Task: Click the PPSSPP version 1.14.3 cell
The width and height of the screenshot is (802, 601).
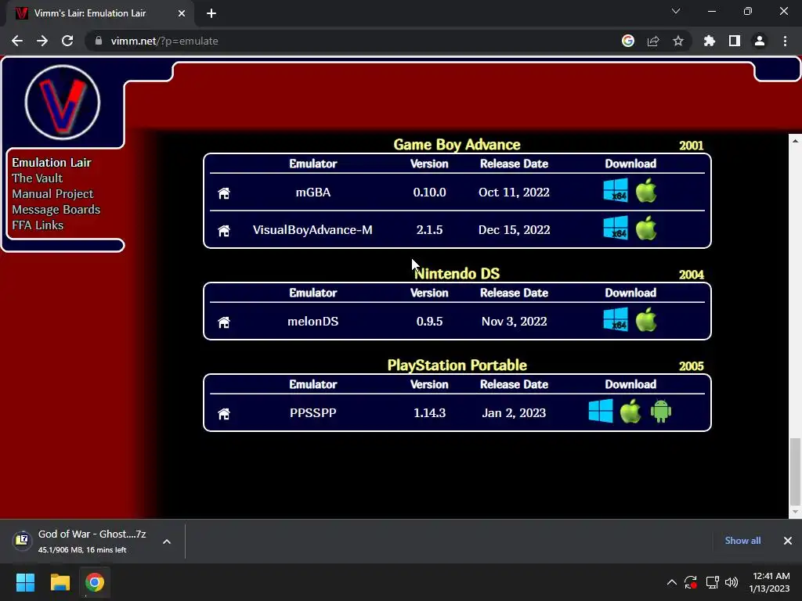Action: click(x=430, y=413)
